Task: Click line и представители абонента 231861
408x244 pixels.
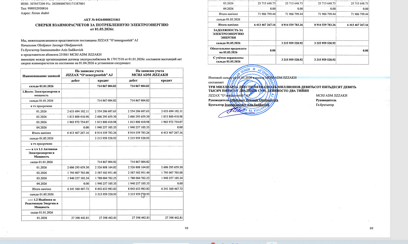Action: coord(61,54)
